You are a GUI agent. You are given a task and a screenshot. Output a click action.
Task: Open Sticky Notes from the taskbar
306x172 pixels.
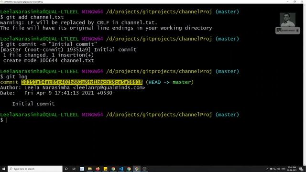point(105,169)
